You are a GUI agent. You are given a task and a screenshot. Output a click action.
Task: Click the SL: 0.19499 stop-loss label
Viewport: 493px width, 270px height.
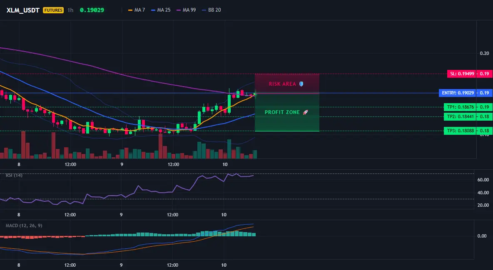(461, 74)
